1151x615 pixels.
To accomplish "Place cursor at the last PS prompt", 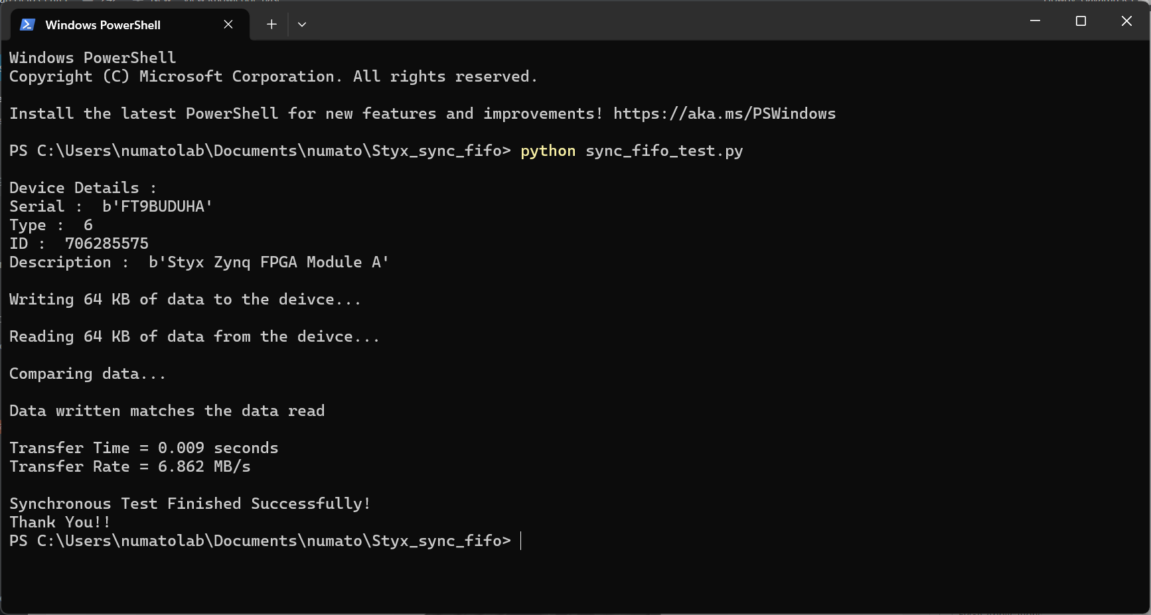I will point(521,541).
